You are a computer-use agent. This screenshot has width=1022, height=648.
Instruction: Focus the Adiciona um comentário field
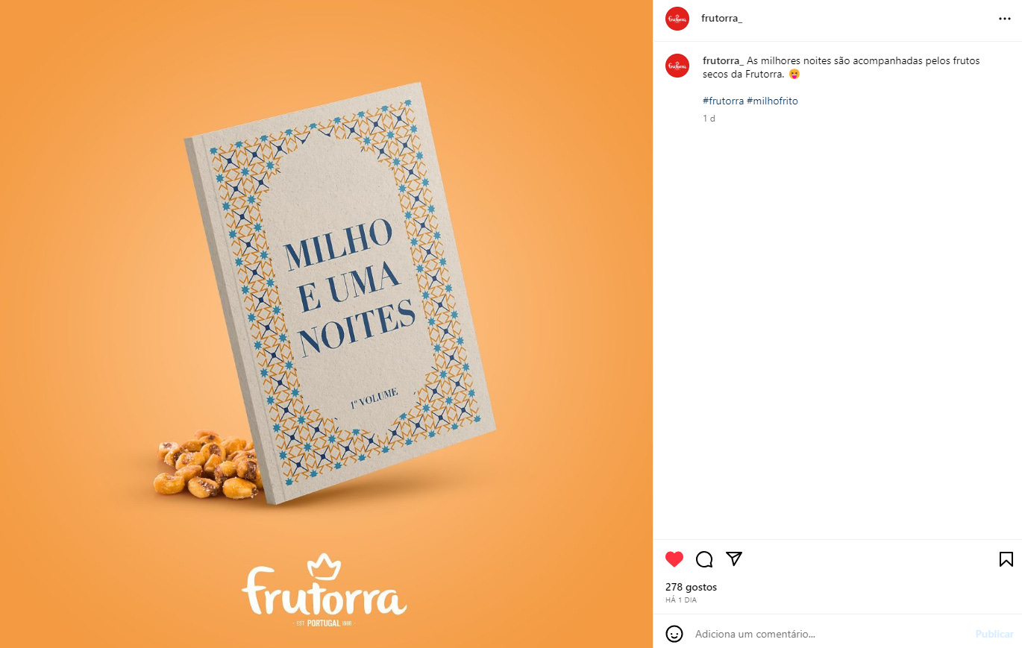(x=830, y=634)
